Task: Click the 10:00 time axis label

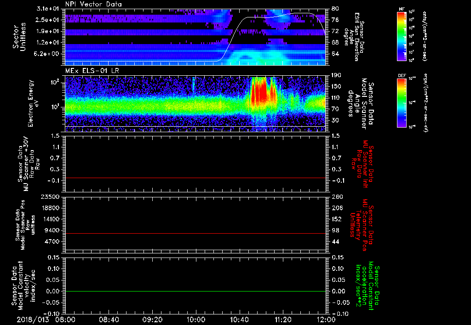Action: pos(196,319)
